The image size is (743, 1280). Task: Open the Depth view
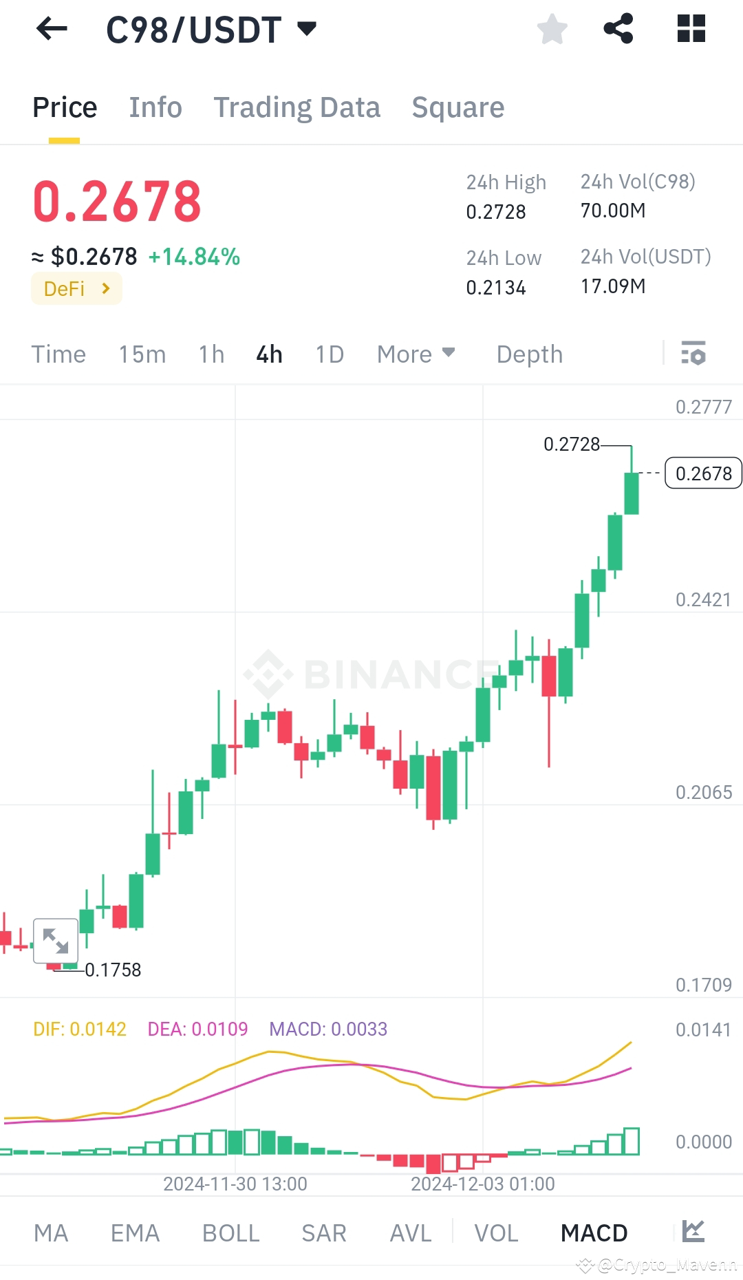click(529, 354)
